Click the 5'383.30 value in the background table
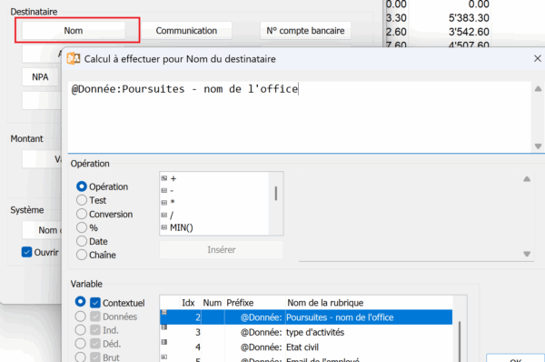Image resolution: width=545 pixels, height=362 pixels. (469, 18)
